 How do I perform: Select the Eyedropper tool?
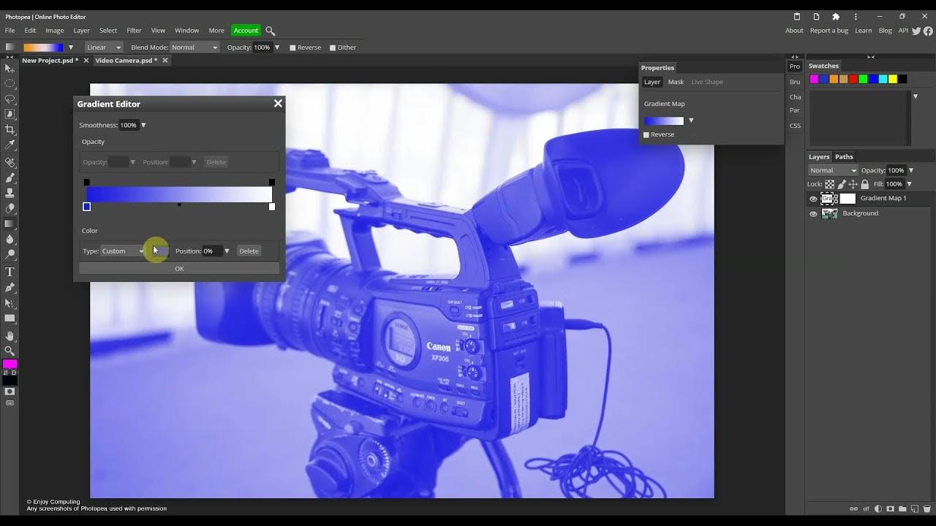(10, 145)
